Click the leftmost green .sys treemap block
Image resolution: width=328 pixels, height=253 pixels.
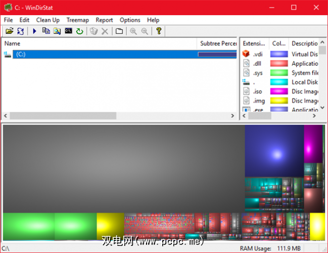(x=29, y=226)
